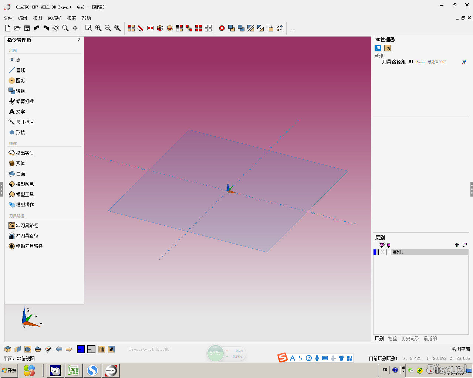Add a new layer with plus icon

click(457, 245)
